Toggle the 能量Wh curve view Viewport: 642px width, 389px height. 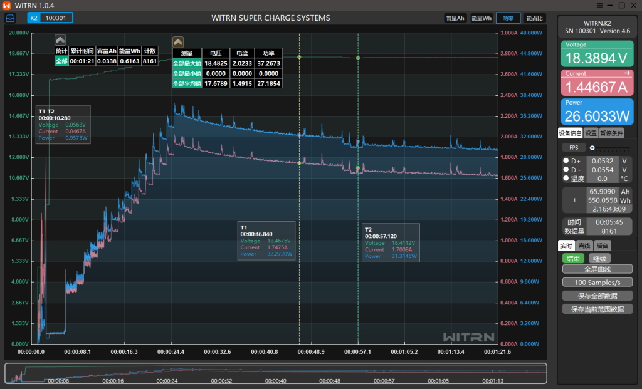(x=481, y=18)
